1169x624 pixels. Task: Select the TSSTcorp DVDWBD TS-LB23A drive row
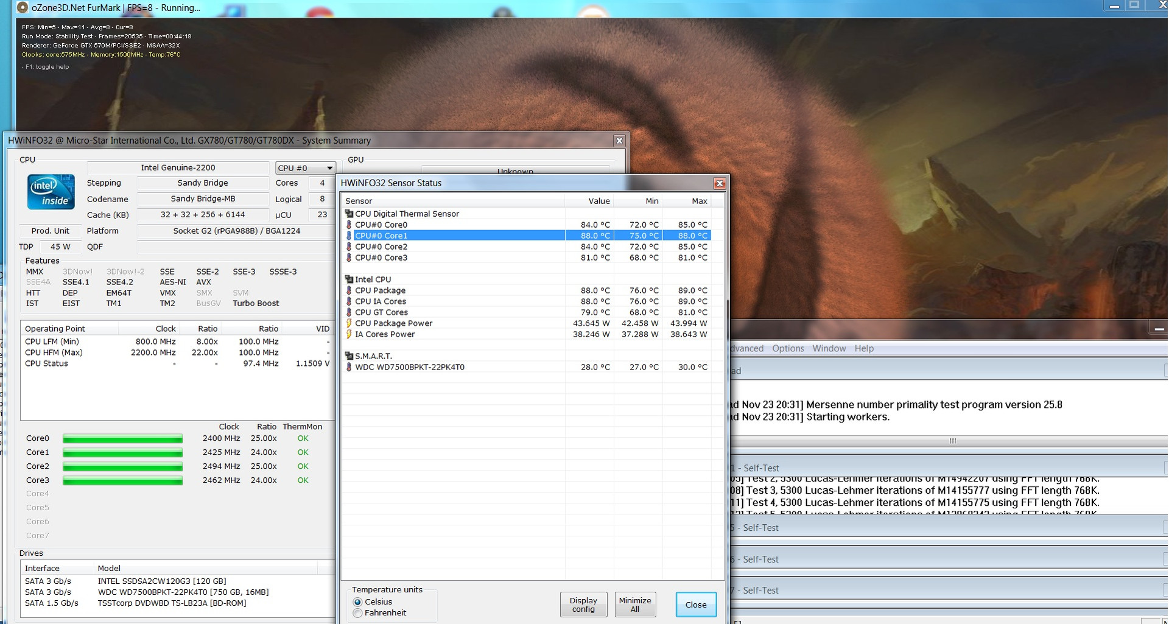coord(177,603)
